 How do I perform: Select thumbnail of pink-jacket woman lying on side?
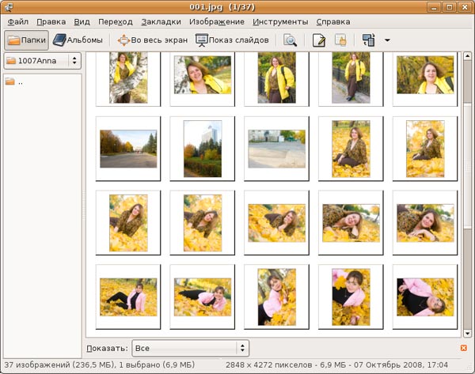tap(203, 297)
